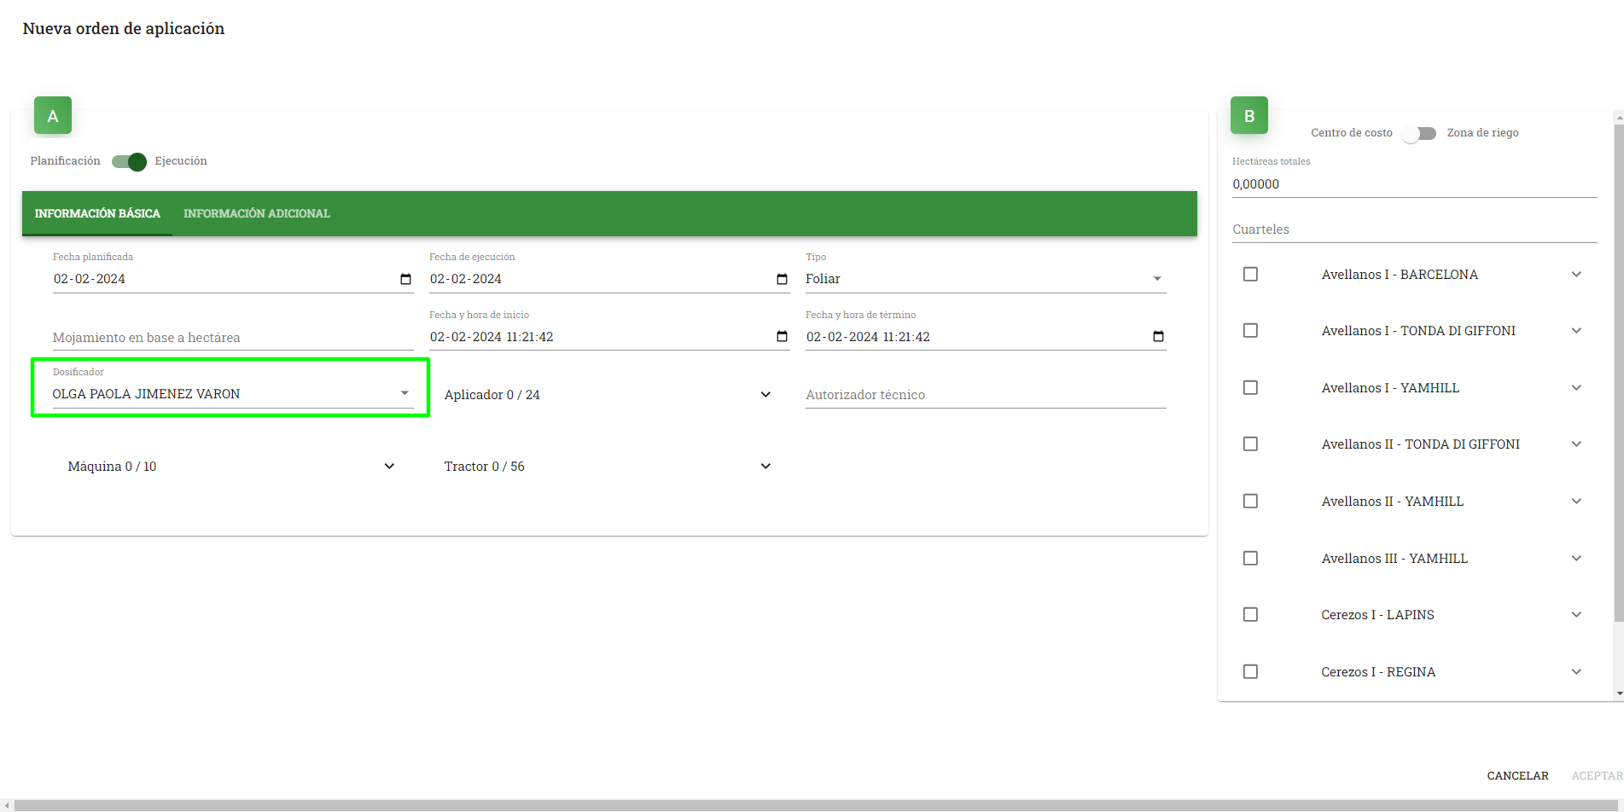
Task: Focus Mojamiento en base a hectárea field
Action: pyautogui.click(x=233, y=338)
